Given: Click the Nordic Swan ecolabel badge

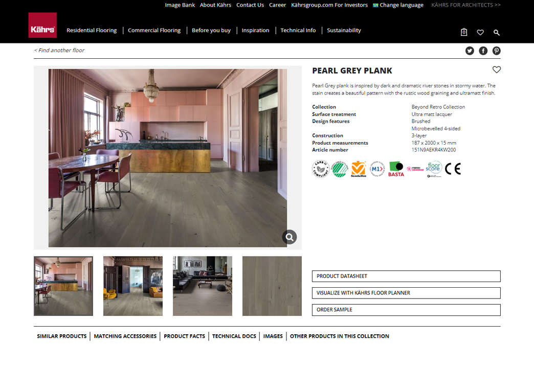Looking at the screenshot, I should 340,169.
